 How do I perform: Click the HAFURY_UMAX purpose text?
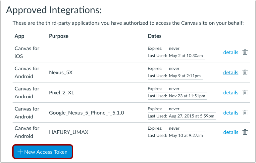69,132
